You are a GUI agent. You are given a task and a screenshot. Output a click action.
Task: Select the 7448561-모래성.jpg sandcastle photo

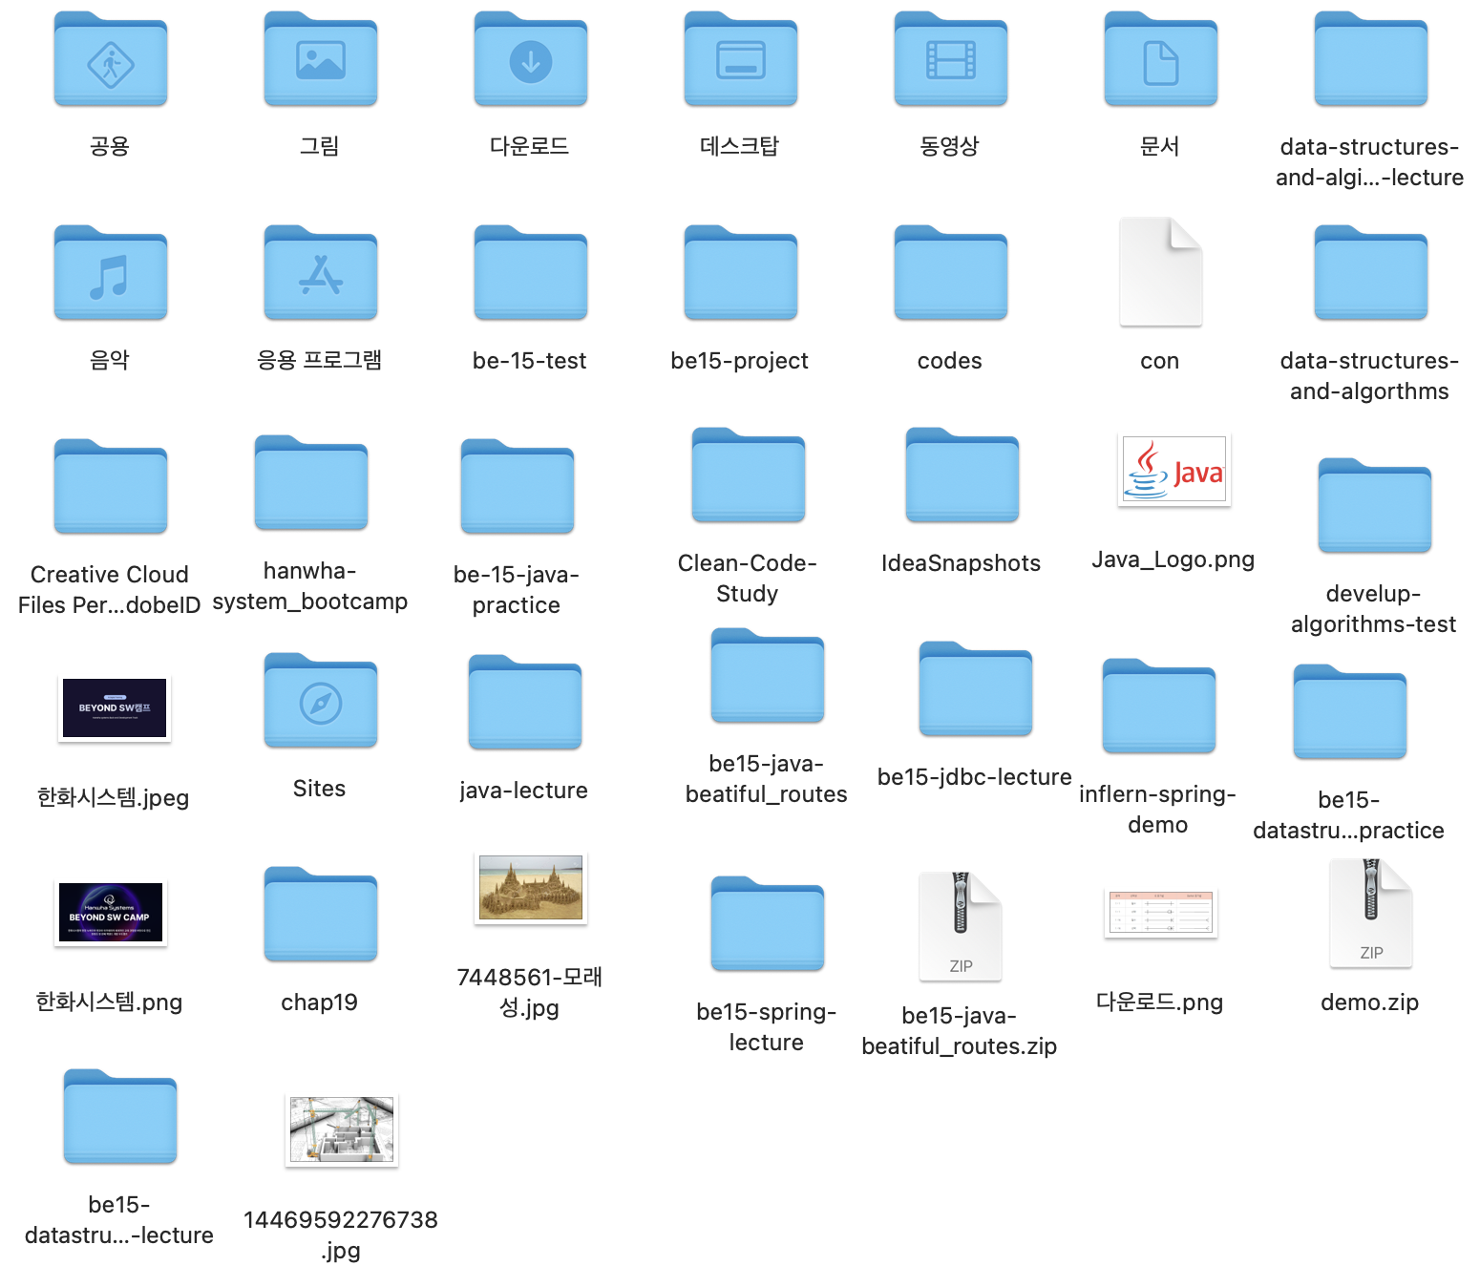[x=531, y=888]
